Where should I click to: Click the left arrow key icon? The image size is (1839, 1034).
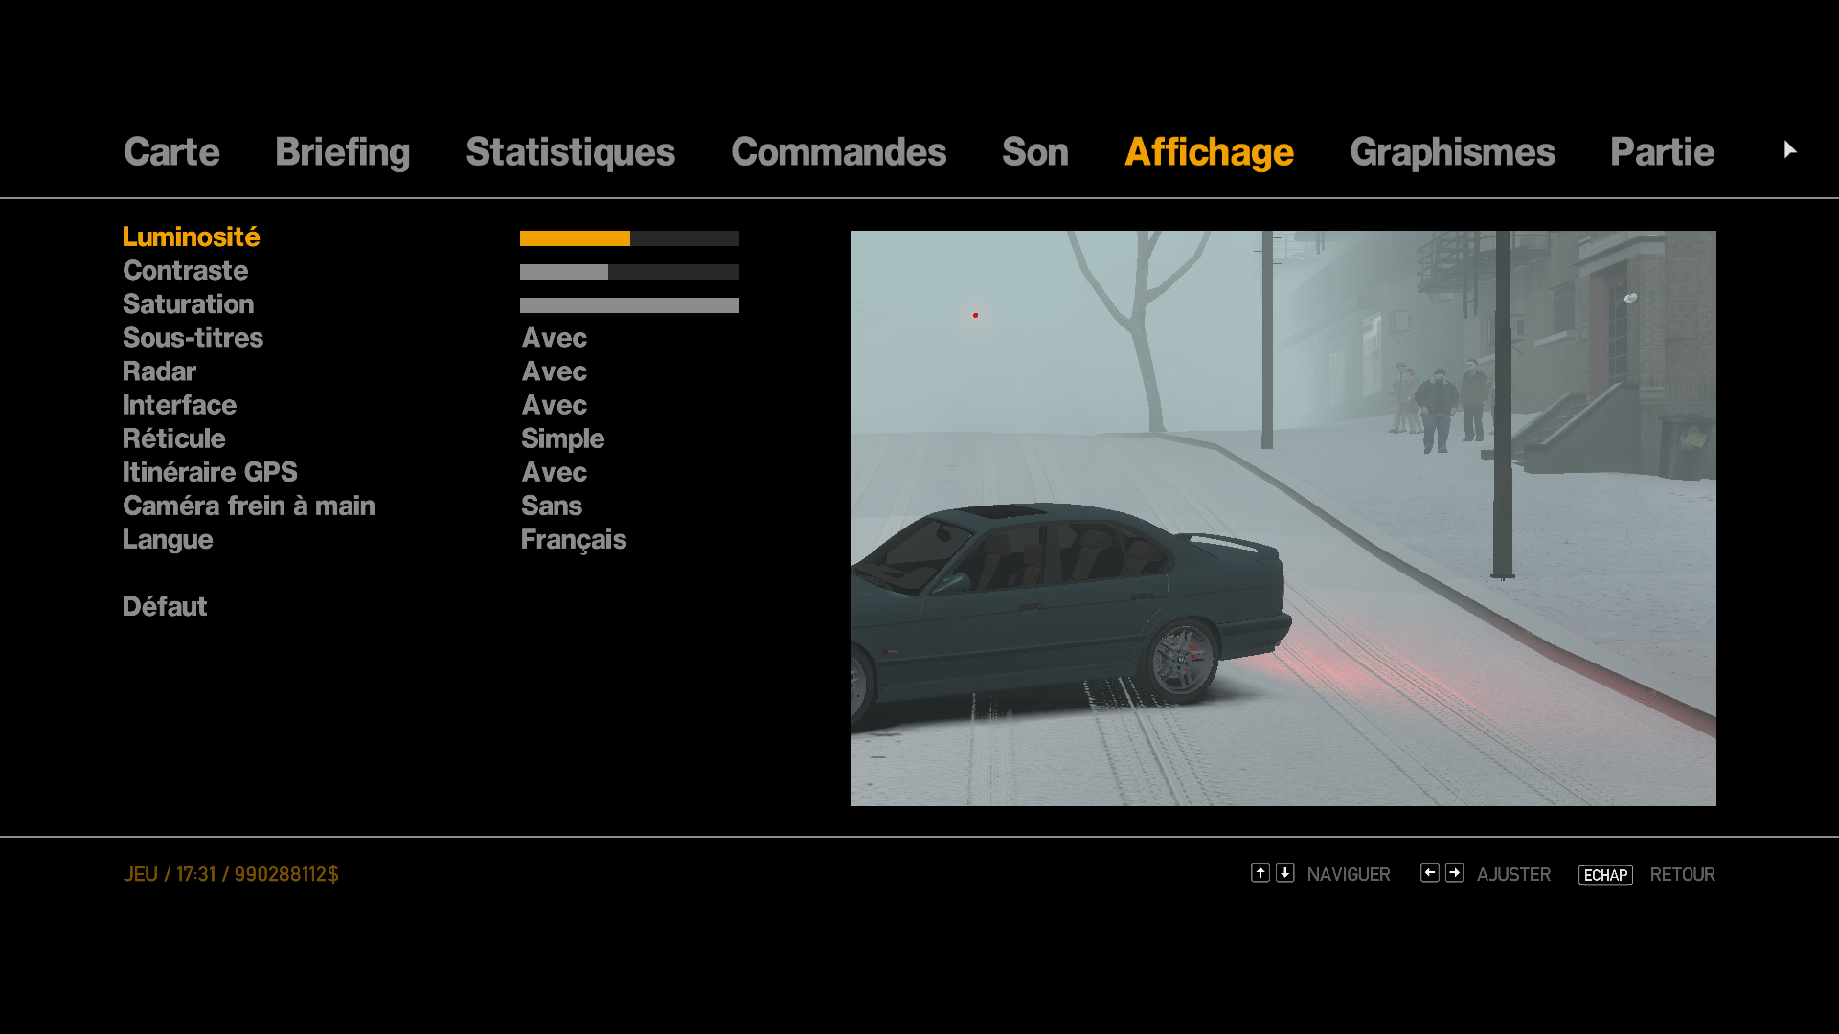[1430, 872]
